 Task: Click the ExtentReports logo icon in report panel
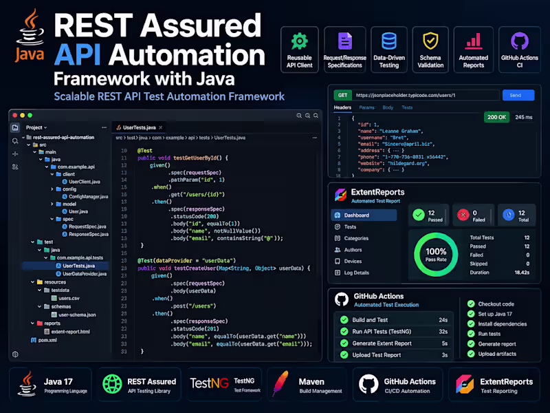coord(340,195)
